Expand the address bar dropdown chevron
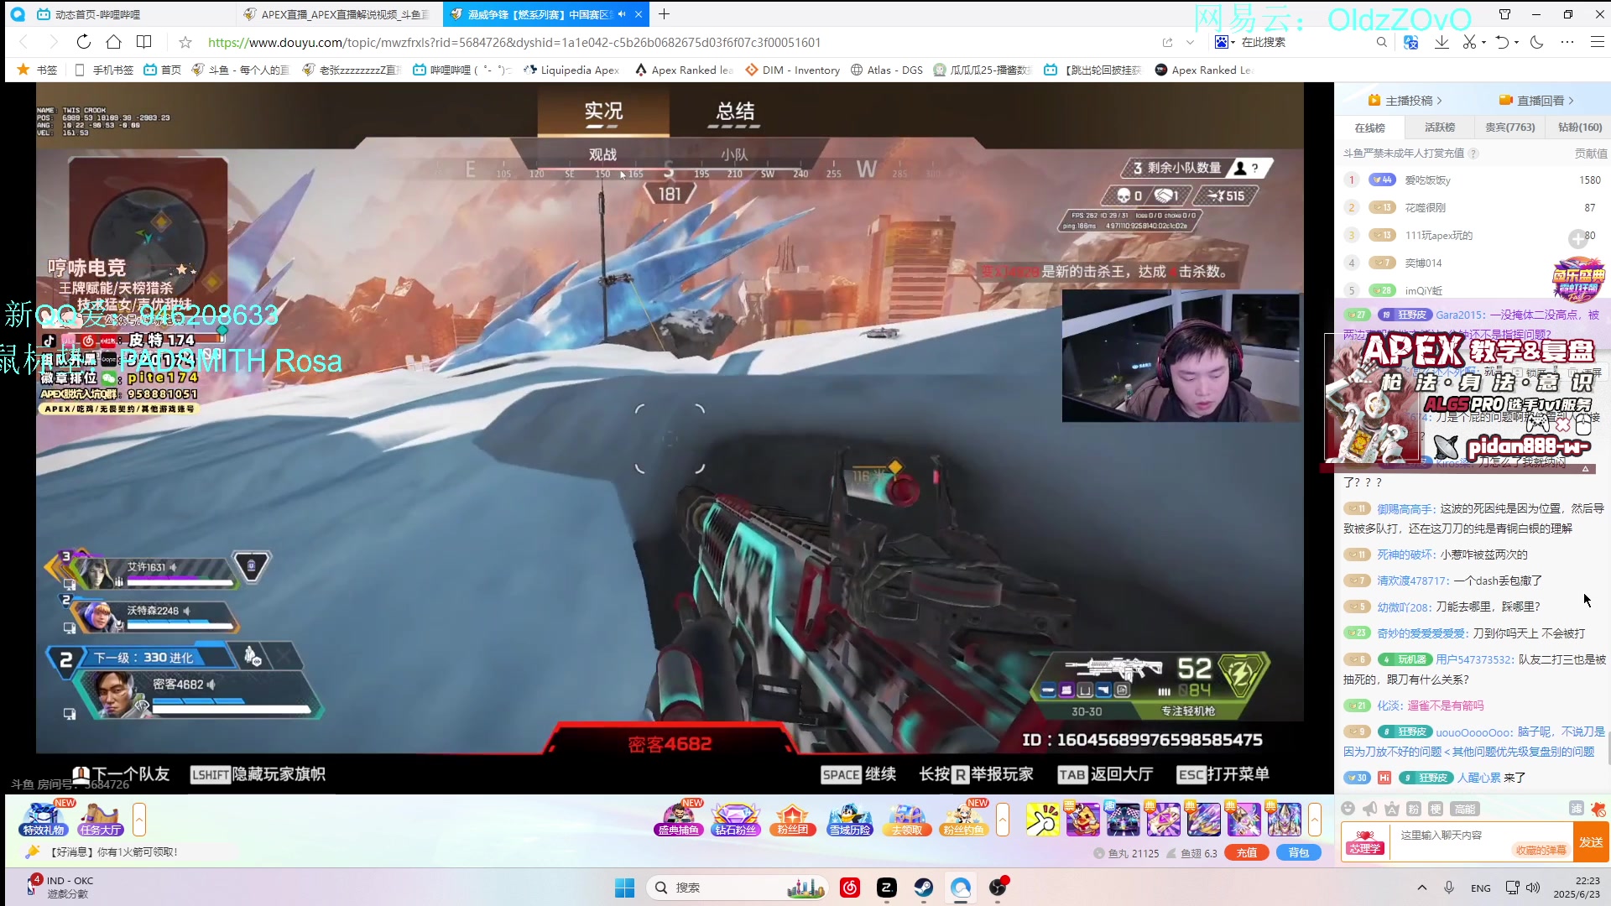The image size is (1611, 906). tap(1190, 42)
